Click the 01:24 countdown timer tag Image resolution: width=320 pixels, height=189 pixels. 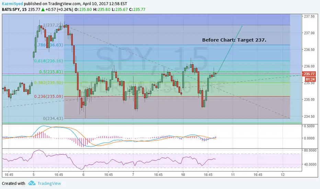[310, 79]
